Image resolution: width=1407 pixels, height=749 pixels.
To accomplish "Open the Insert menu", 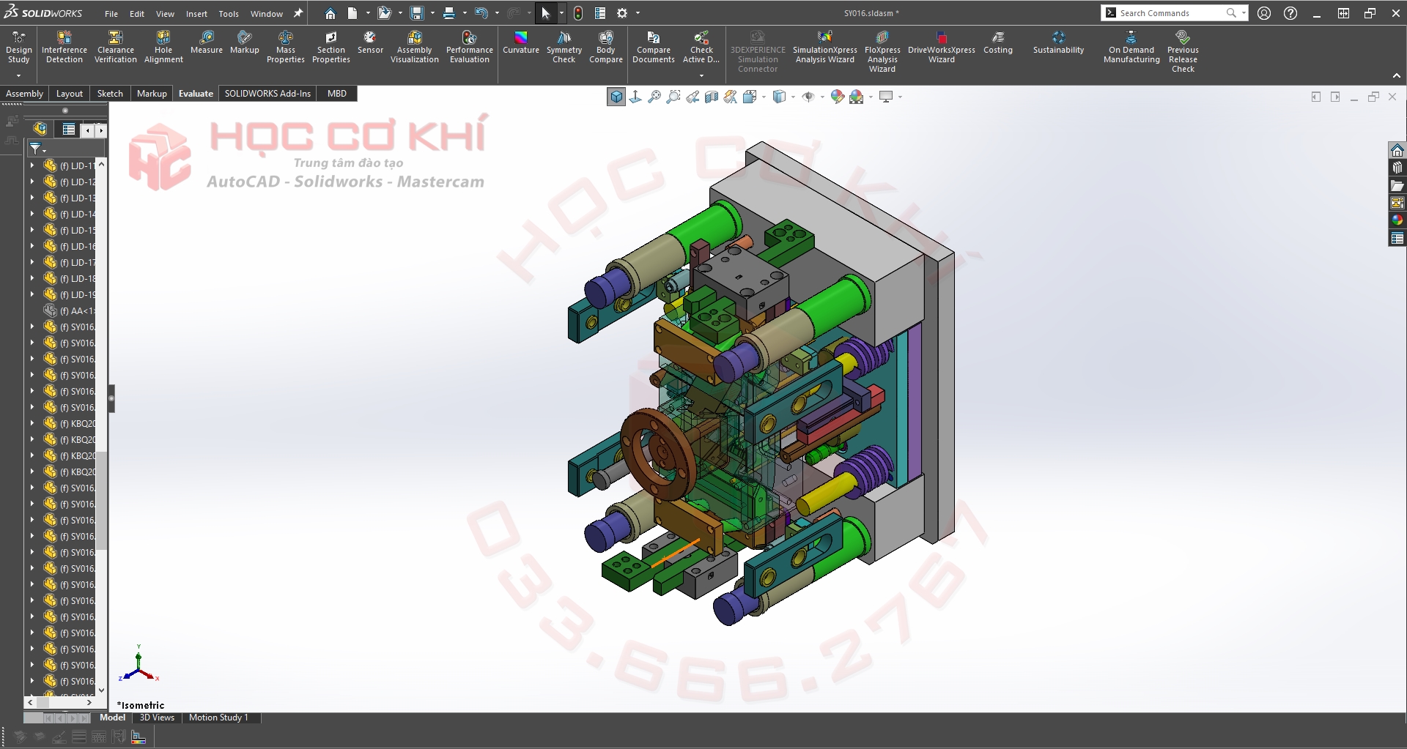I will coord(196,14).
